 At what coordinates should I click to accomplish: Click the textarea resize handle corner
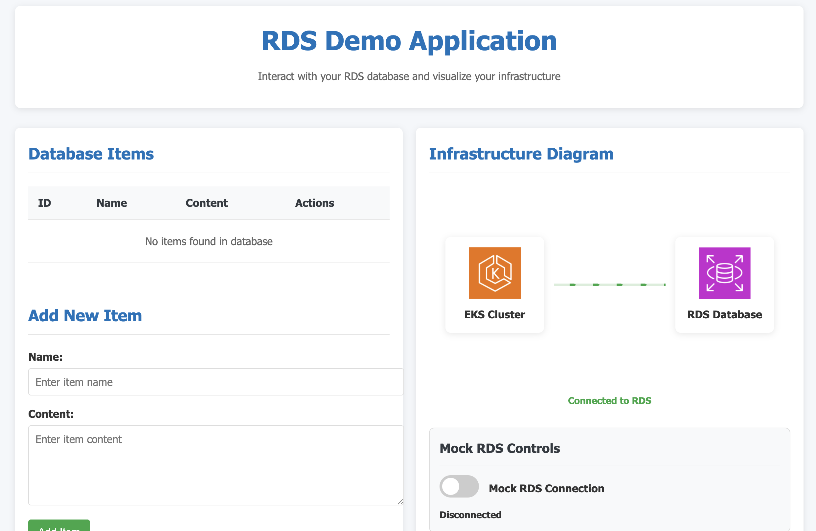[x=400, y=501]
